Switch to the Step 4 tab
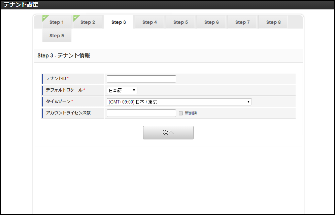Image resolution: width=335 pixels, height=215 pixels. 149,22
